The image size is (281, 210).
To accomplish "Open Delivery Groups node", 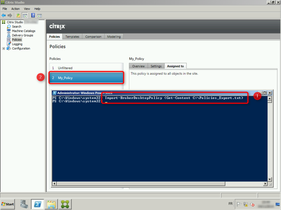I will [x=22, y=35].
